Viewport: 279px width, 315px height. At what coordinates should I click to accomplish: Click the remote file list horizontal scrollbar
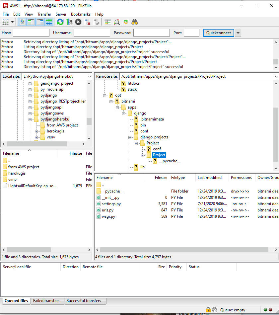(184, 250)
